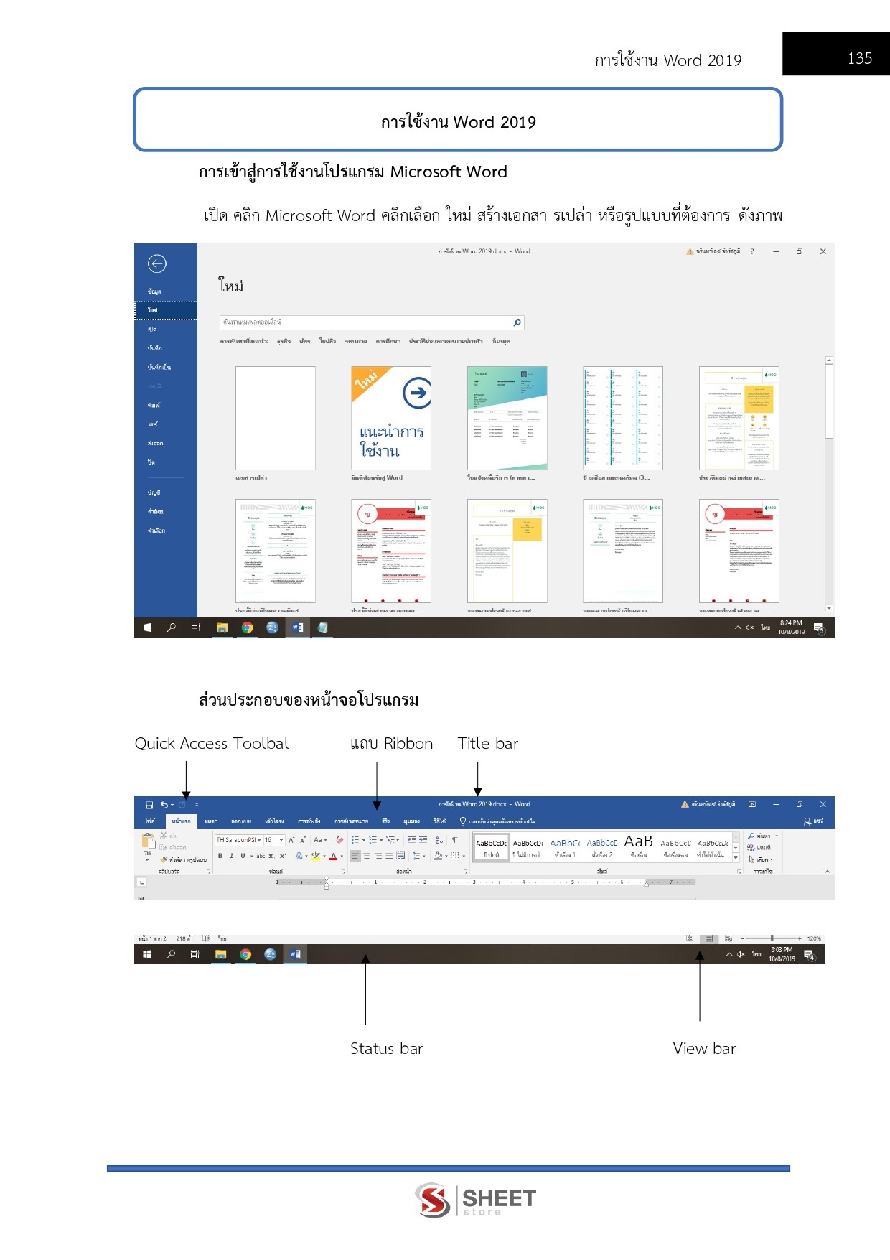Click the Text Effects icon in font group
The image size is (890, 1260).
coord(299,856)
